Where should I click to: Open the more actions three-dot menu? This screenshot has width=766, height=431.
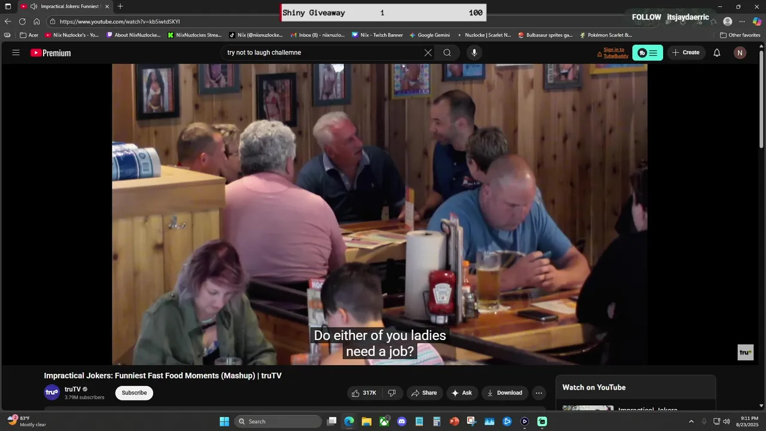point(539,393)
